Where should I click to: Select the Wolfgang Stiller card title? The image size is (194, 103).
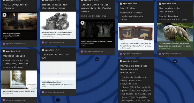tap(14, 56)
